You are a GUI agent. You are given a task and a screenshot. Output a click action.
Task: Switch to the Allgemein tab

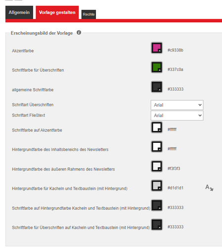click(x=19, y=12)
